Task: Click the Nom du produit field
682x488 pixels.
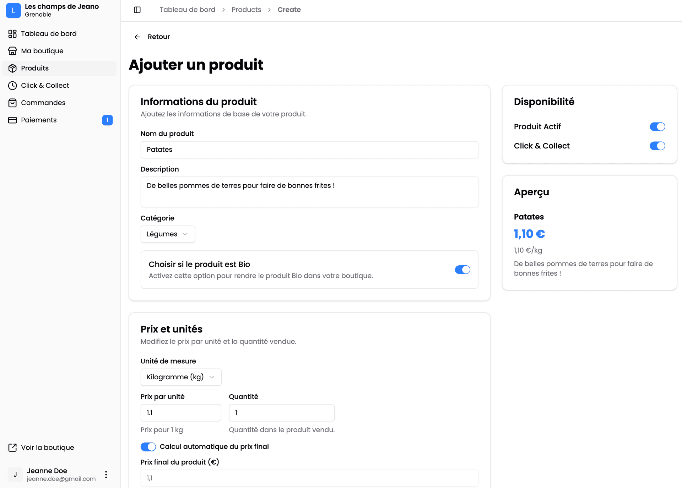Action: click(x=309, y=150)
